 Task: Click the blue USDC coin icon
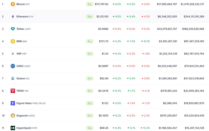(13, 66)
